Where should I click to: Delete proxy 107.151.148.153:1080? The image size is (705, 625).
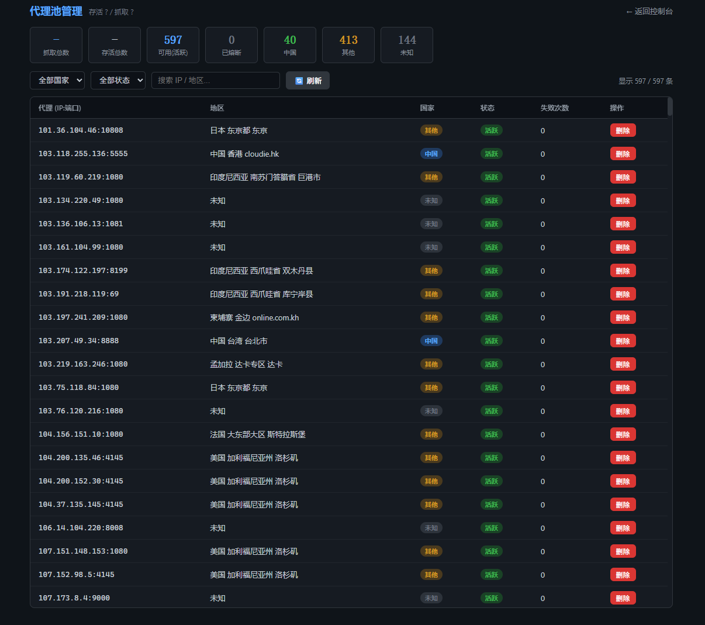point(623,551)
